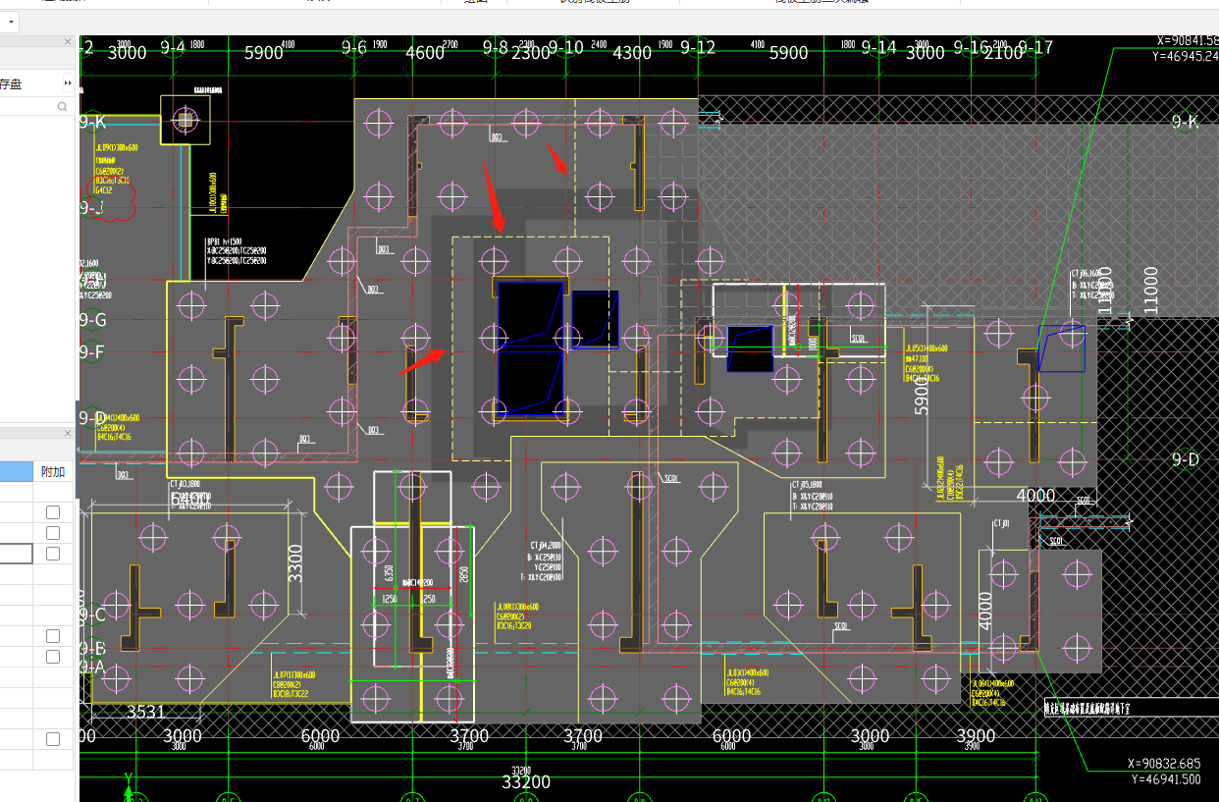Tick the second checkbox under 附加

(53, 533)
